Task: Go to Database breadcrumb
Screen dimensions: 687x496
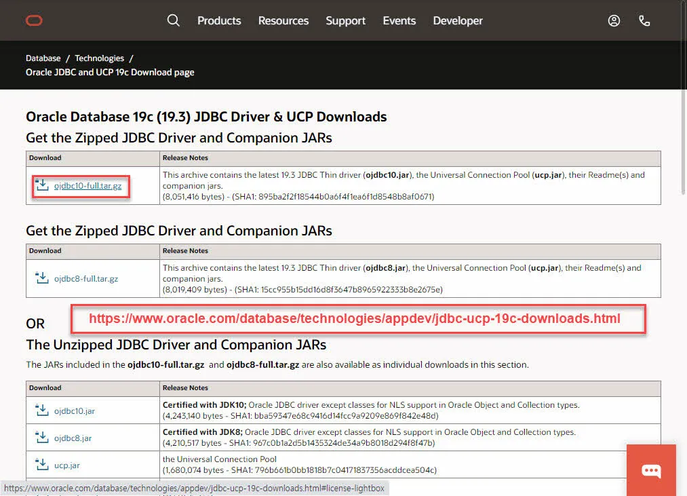Action: click(x=43, y=58)
